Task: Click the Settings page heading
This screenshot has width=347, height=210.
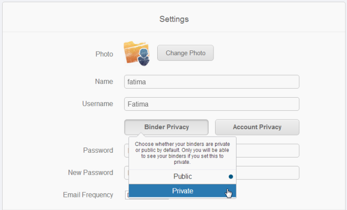Action: [174, 19]
